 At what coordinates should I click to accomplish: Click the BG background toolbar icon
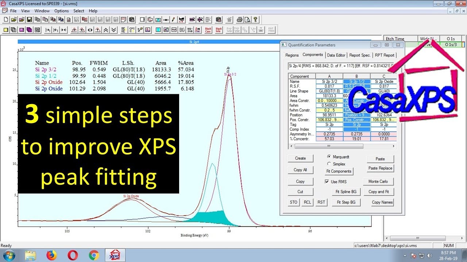pos(182,30)
